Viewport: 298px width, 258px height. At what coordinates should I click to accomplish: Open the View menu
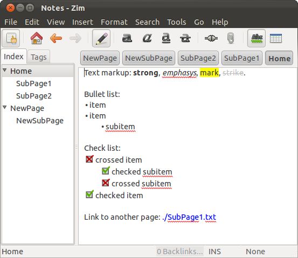(56, 22)
